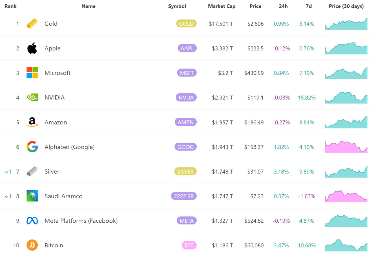Click the Gold bar icon

[x=32, y=24]
